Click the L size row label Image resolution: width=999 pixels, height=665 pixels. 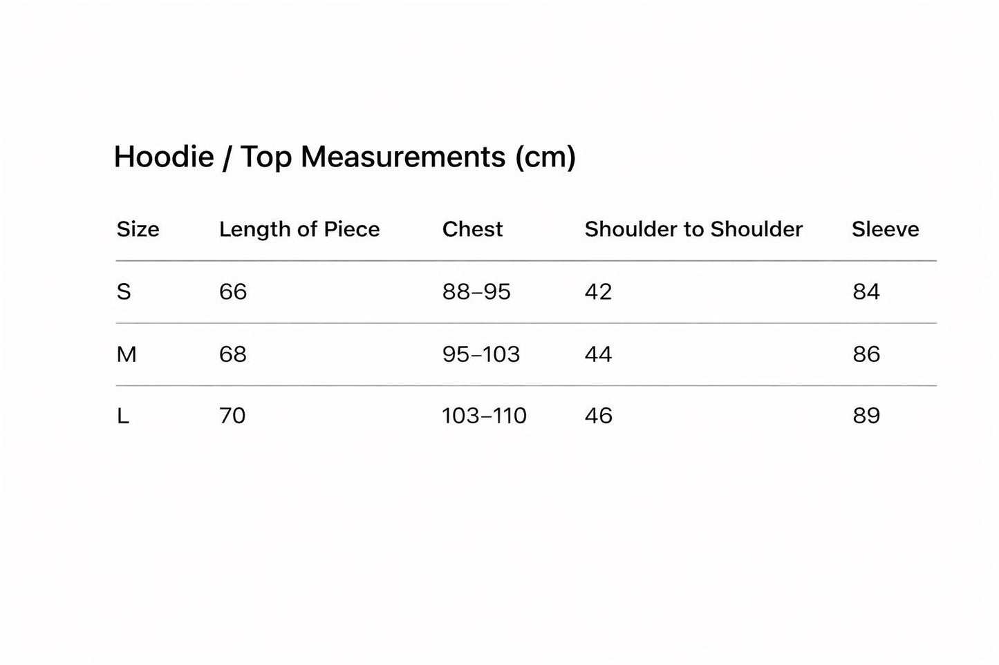pyautogui.click(x=123, y=416)
